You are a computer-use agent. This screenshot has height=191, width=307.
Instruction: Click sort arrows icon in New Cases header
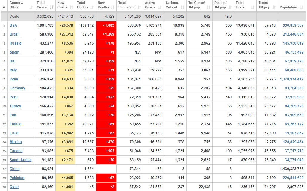[x=72, y=7]
